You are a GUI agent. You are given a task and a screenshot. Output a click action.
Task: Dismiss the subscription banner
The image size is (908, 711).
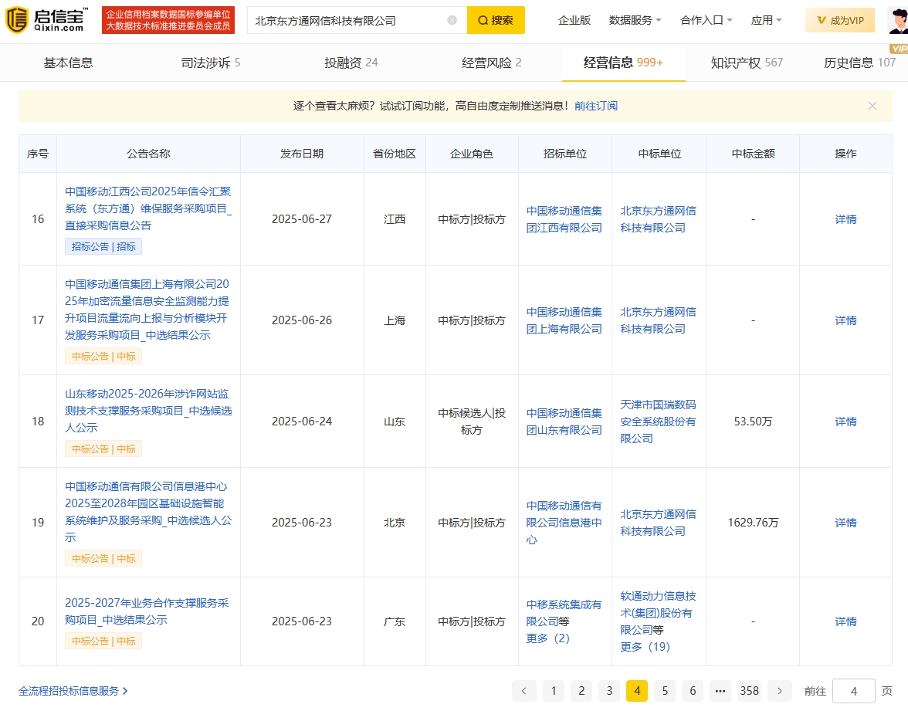[872, 106]
